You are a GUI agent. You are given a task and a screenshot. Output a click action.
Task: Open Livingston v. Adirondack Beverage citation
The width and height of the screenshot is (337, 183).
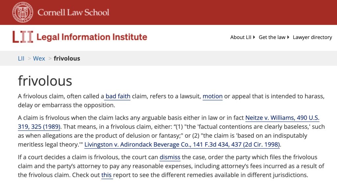tap(182, 144)
